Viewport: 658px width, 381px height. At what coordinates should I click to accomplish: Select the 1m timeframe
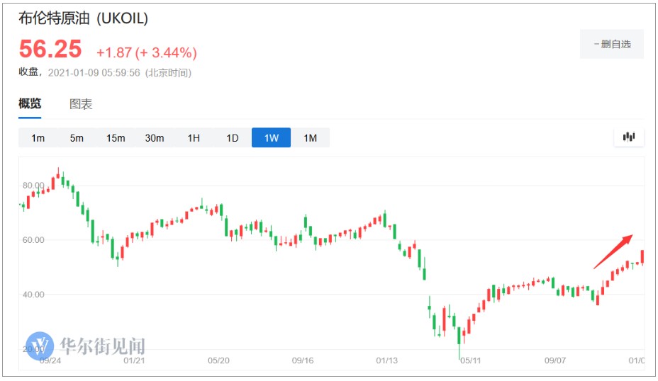pyautogui.click(x=38, y=138)
